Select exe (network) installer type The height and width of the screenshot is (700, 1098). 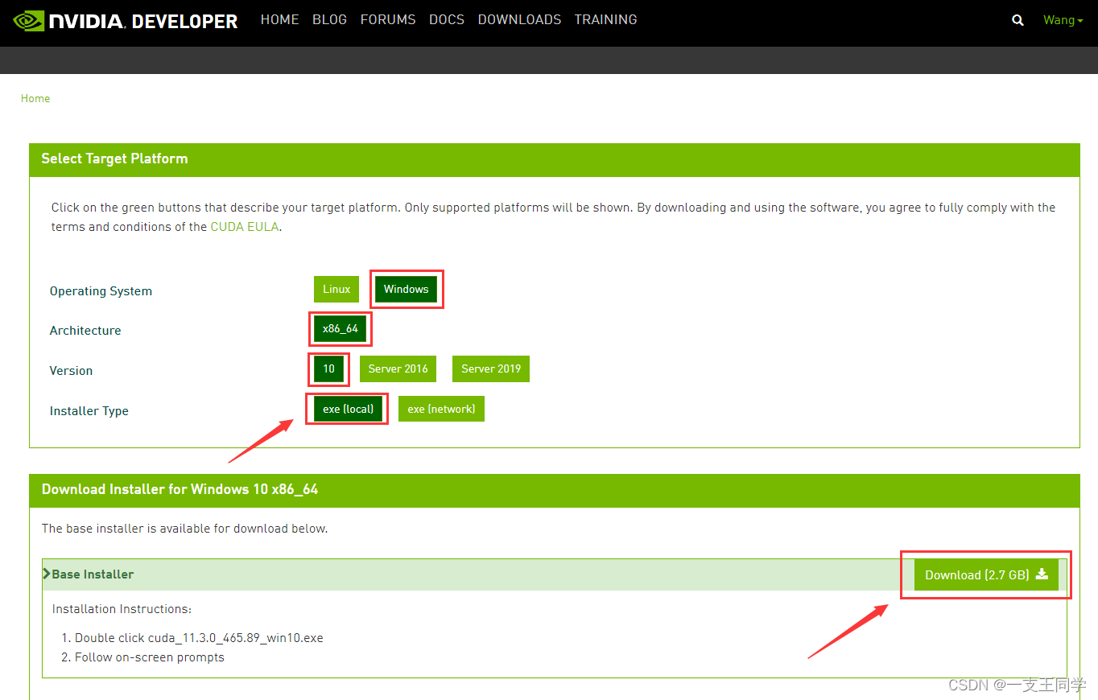pos(441,409)
